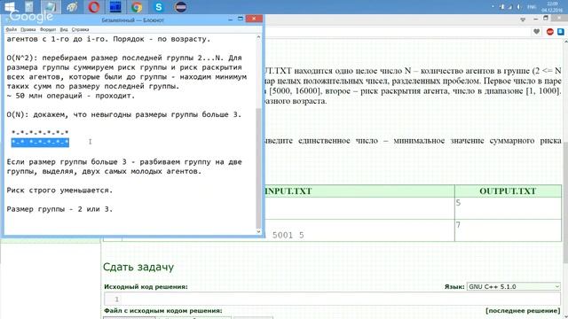Open the Правка menu in Notepad
This screenshot has height=319, width=568.
28,29
